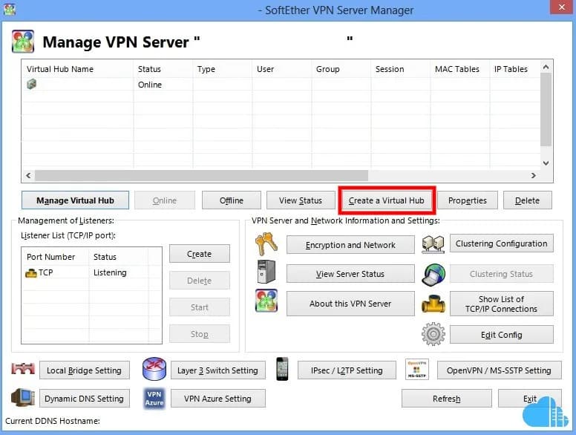Click the bridge icon beside Local Bridge Setting
The height and width of the screenshot is (435, 576).
point(23,368)
